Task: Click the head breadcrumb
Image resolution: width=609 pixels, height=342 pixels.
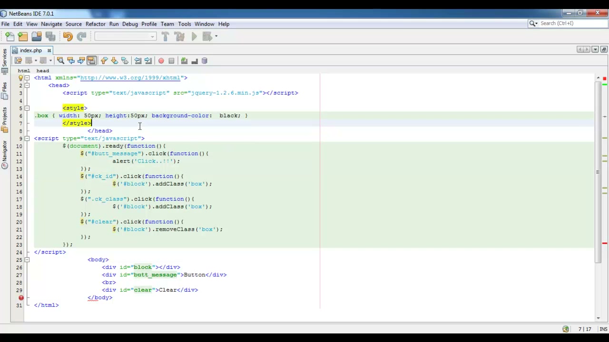Action: pos(42,71)
